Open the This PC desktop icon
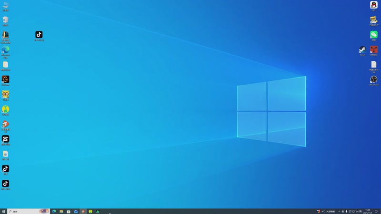Image resolution: width=381 pixels, height=214 pixels. click(5, 6)
